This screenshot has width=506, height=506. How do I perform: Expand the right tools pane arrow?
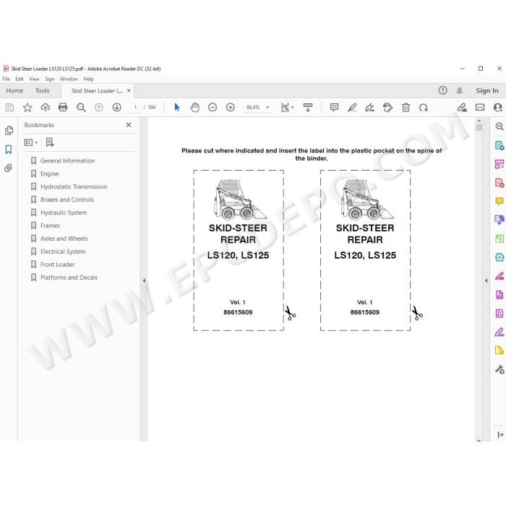point(486,280)
